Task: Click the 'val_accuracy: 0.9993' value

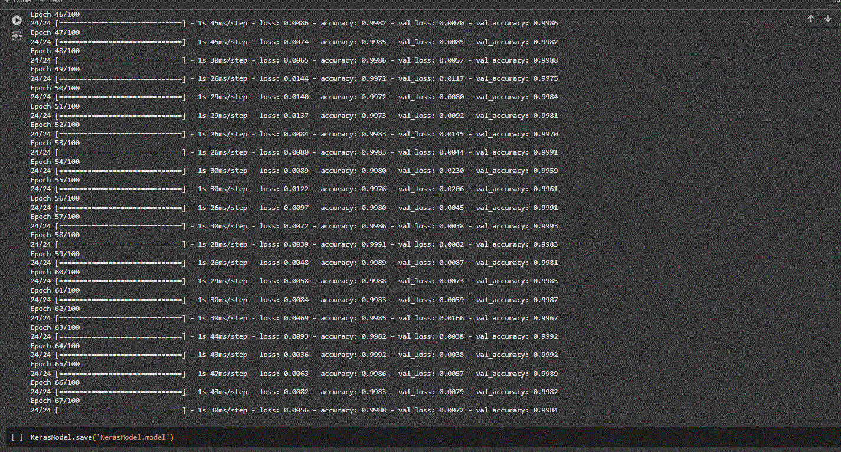Action: pyautogui.click(x=517, y=226)
